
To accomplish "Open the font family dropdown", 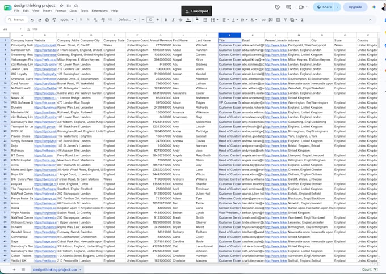I will click(x=127, y=20).
